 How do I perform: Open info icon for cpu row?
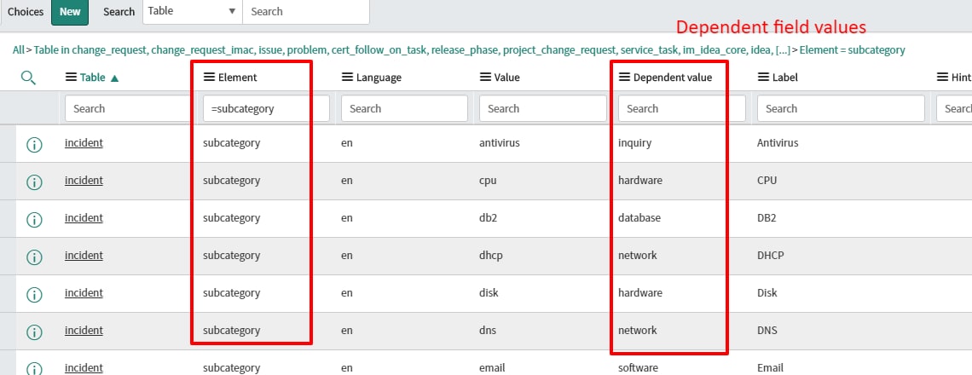coord(34,182)
